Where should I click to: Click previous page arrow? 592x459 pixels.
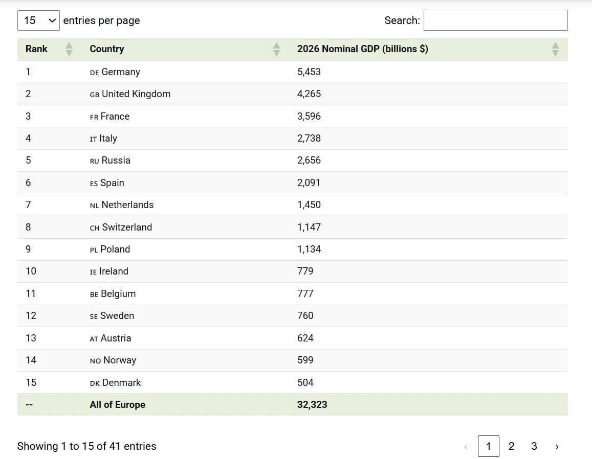click(x=466, y=446)
